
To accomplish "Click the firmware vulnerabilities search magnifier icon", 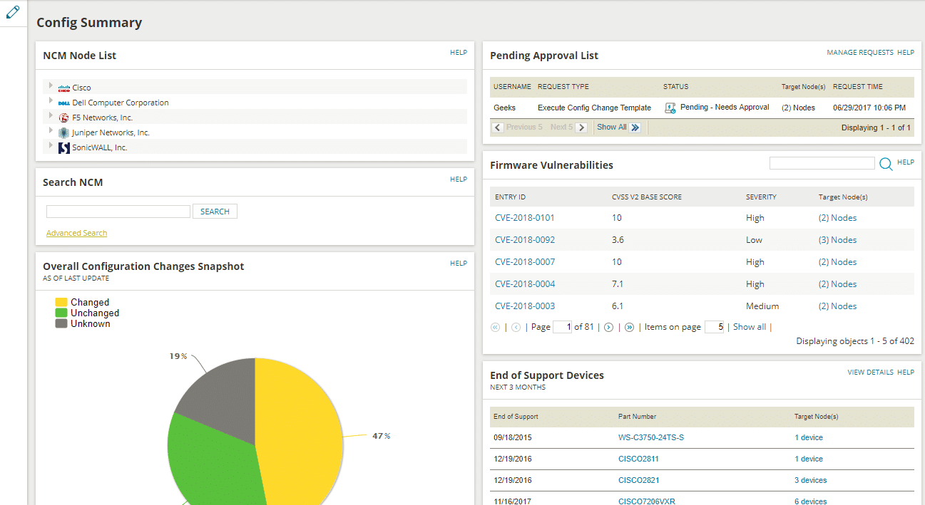I will [886, 164].
